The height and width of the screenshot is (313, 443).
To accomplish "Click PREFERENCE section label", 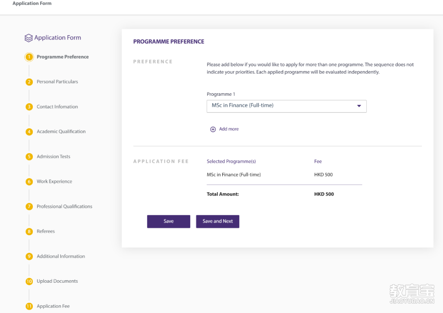I will pos(153,62).
